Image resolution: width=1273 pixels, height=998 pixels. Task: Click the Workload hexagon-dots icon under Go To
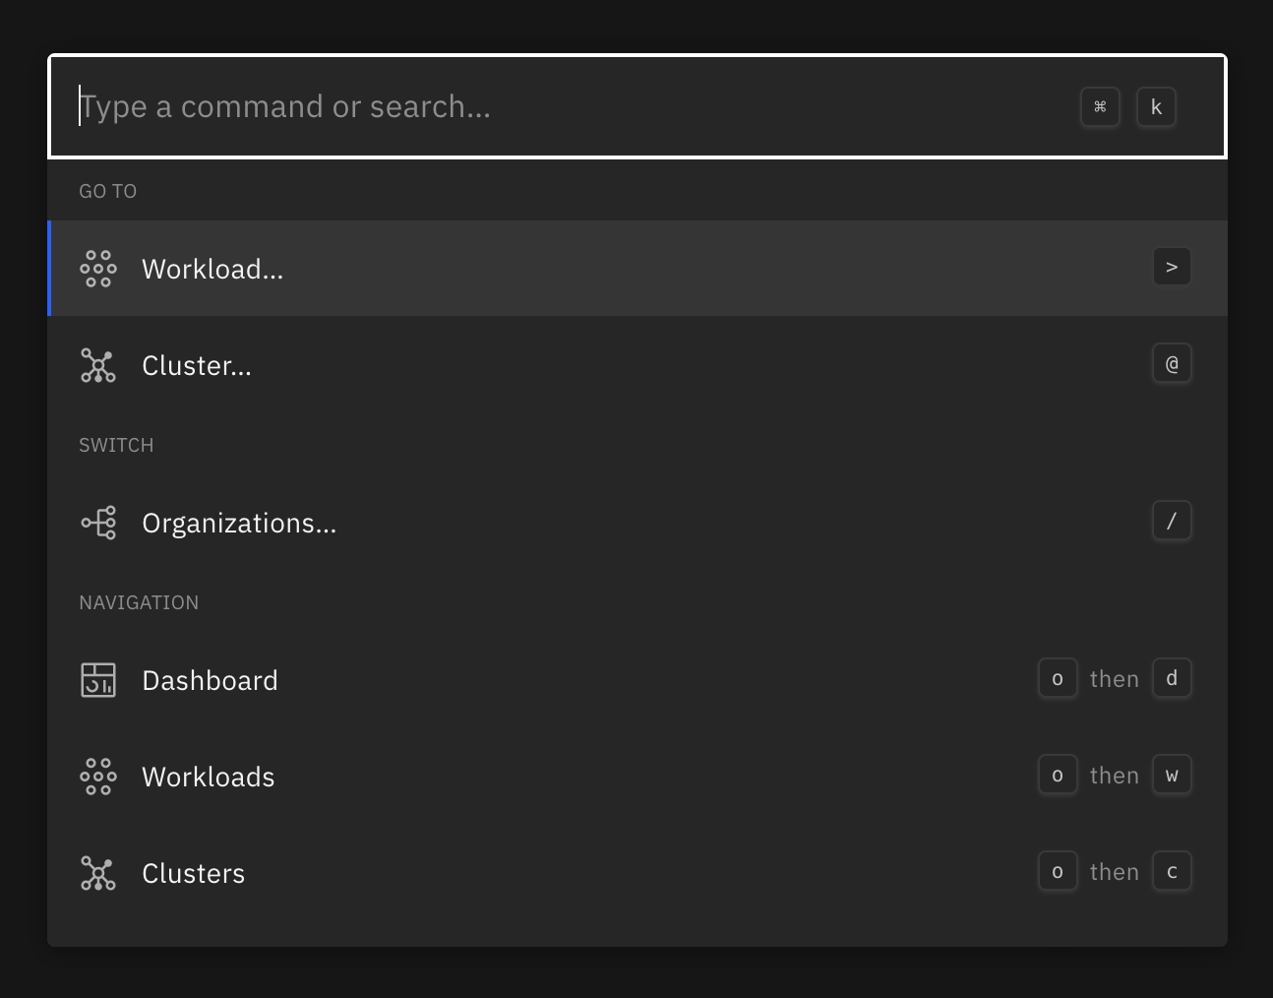coord(97,269)
